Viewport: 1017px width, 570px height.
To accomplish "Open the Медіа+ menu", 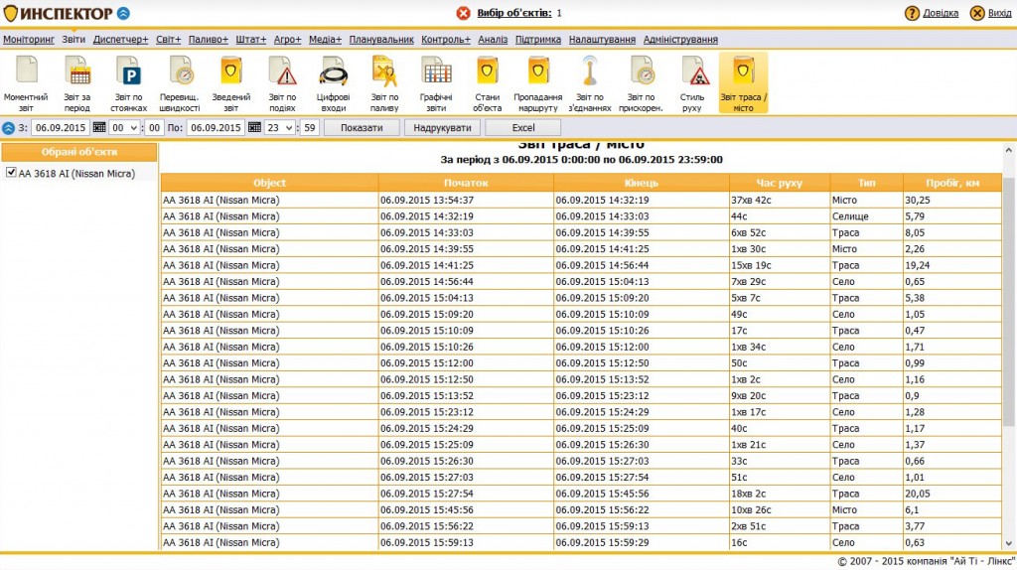I will pyautogui.click(x=325, y=40).
